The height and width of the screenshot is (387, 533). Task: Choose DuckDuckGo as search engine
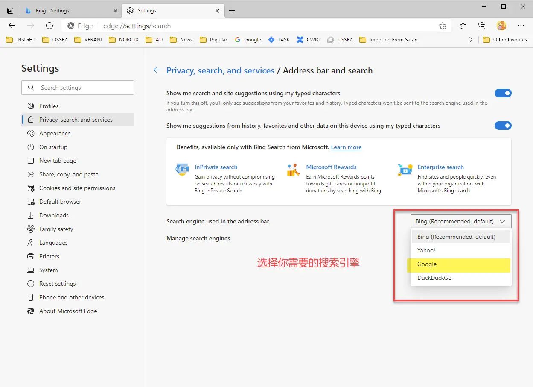[461, 278]
